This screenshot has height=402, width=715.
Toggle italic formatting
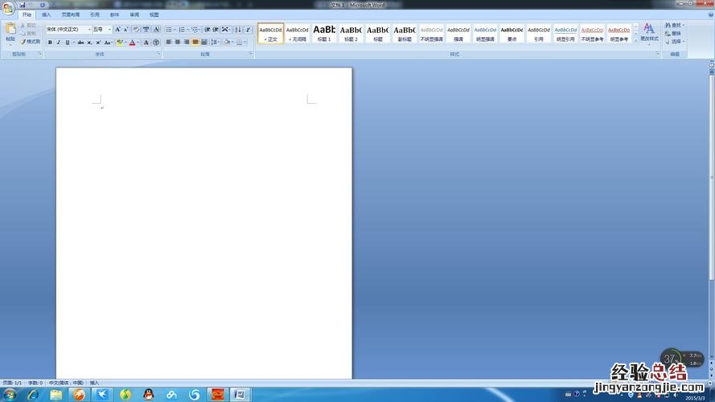click(x=59, y=43)
